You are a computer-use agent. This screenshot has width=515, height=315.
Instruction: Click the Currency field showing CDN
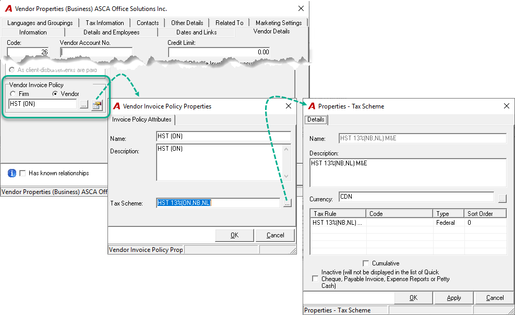(416, 197)
